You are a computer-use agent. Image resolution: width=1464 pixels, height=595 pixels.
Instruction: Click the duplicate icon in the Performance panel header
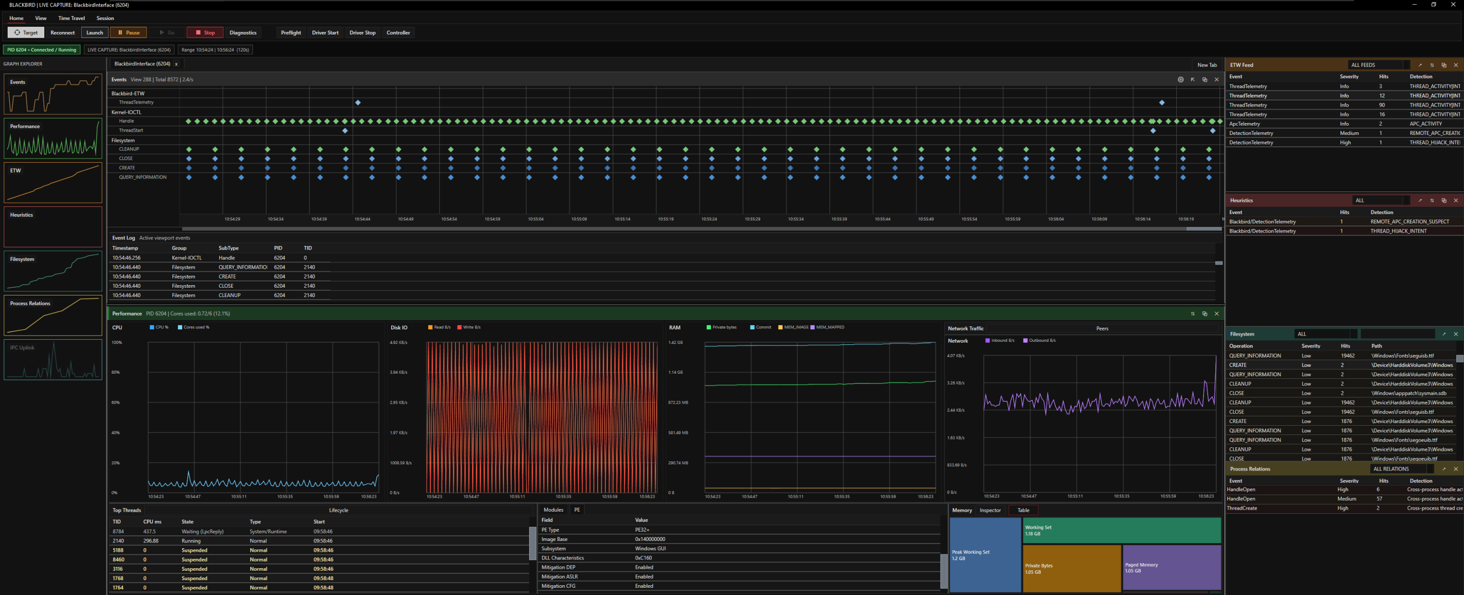tap(1205, 313)
